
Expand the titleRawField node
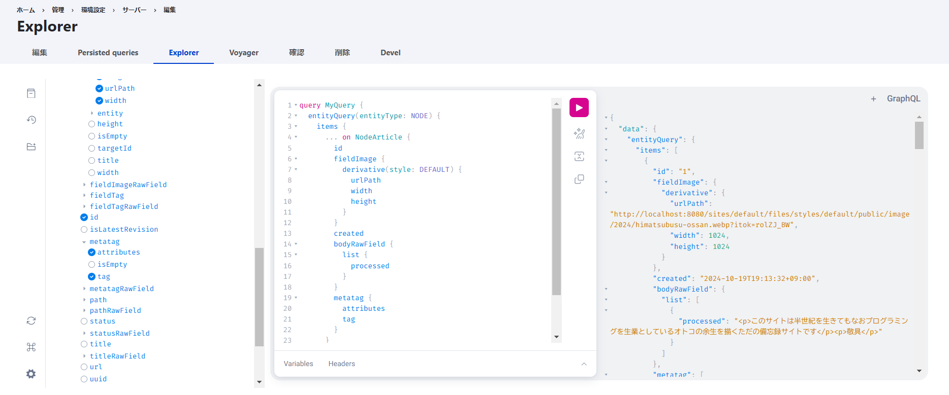pos(84,356)
